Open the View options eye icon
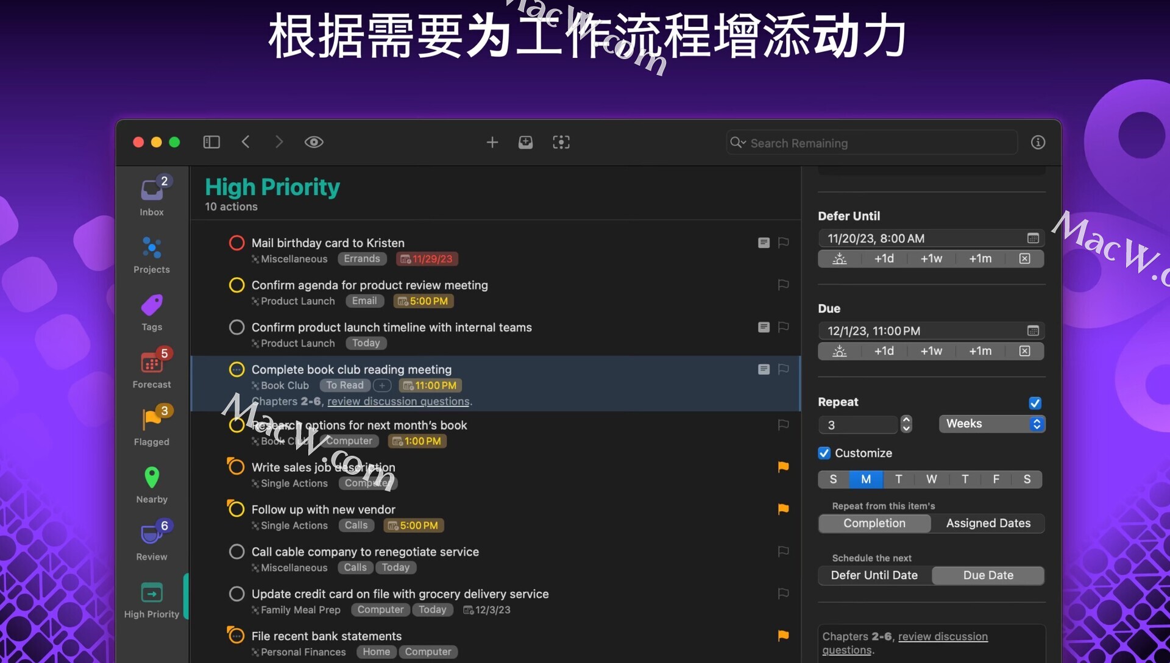 click(314, 142)
